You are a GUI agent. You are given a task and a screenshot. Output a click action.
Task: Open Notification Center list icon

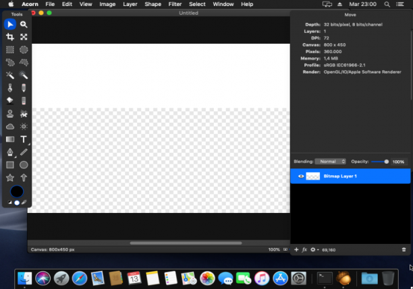click(400, 4)
